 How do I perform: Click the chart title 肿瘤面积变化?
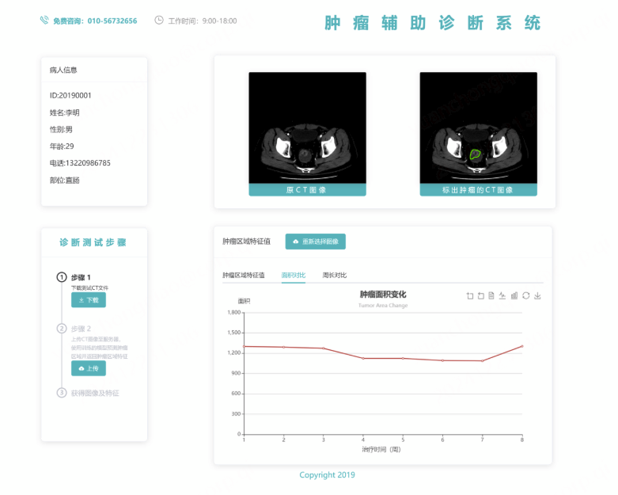pos(383,295)
